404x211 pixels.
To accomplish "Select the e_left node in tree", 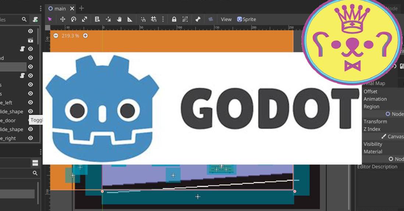I will tap(6, 103).
